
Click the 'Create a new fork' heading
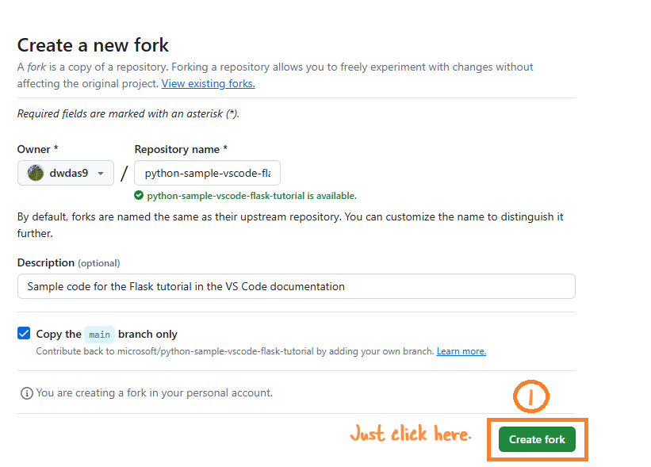(93, 45)
